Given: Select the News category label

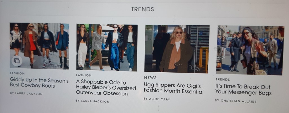Looking at the screenshot, I should tap(150, 78).
